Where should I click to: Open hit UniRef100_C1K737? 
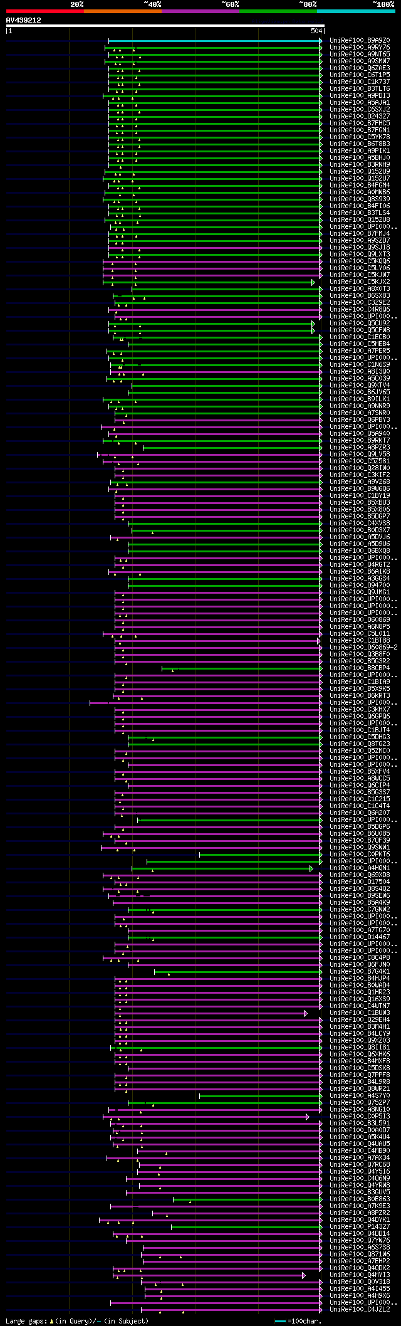(x=360, y=82)
